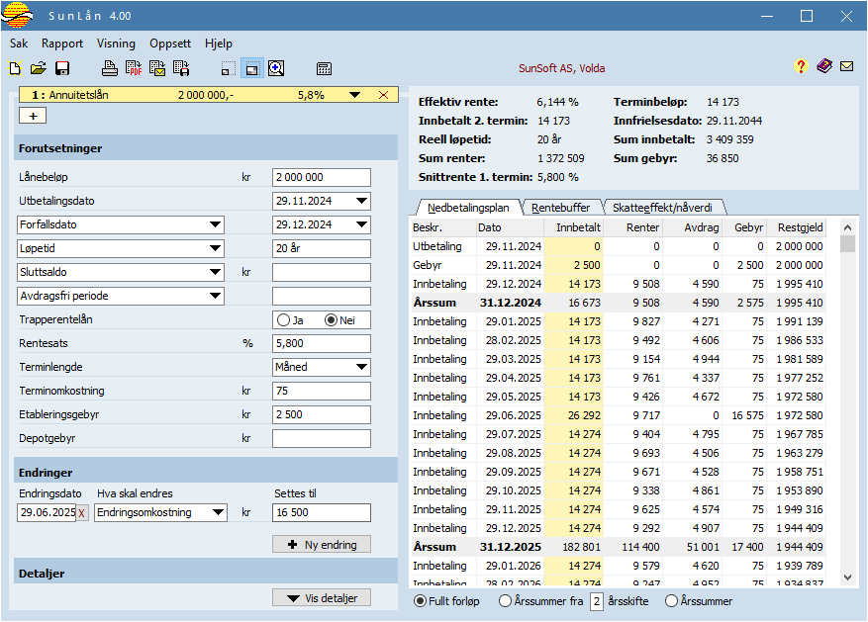Click the Rentesats input field
Viewport: 868px width, 622px height.
321,344
